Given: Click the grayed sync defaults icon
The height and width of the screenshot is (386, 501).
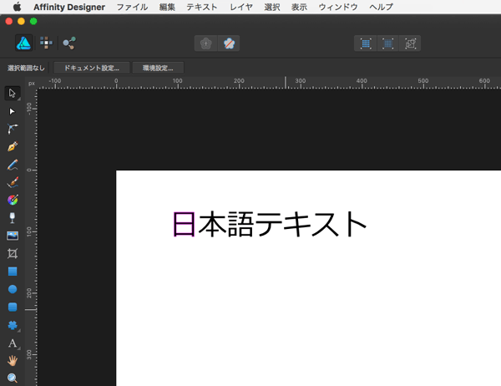Looking at the screenshot, I should (205, 43).
